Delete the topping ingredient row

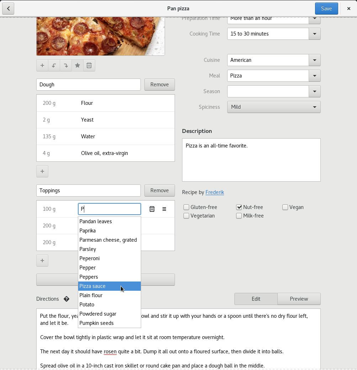(x=152, y=209)
